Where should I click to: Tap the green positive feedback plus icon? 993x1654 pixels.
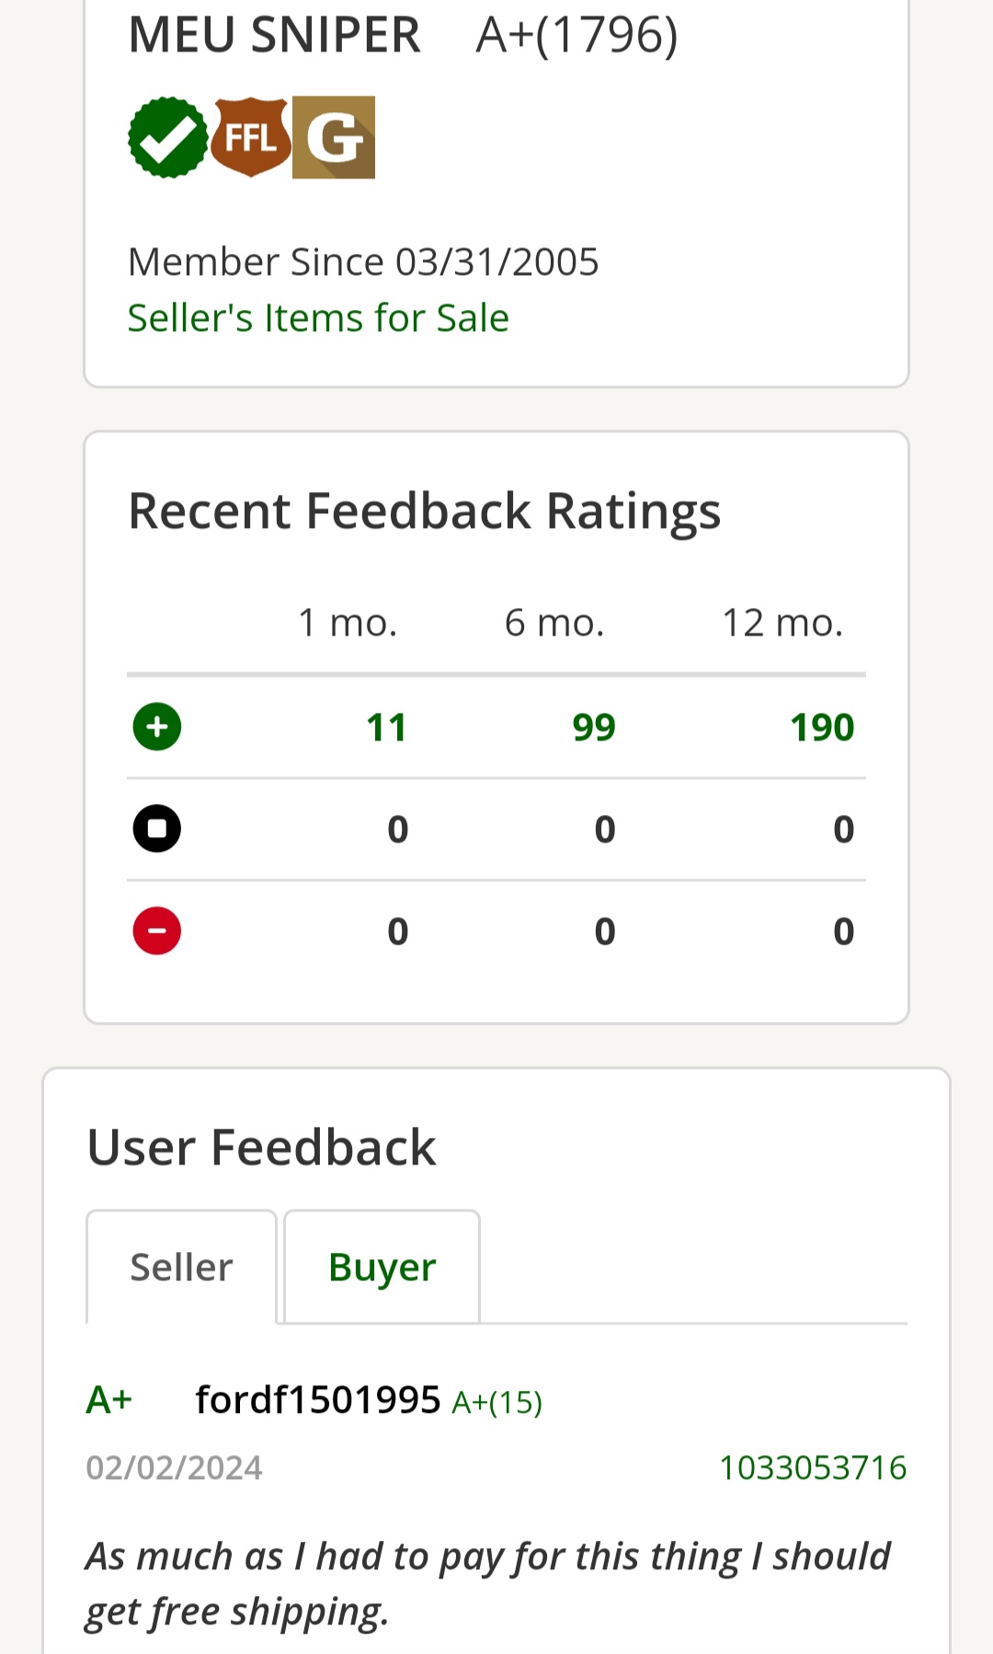coord(157,727)
